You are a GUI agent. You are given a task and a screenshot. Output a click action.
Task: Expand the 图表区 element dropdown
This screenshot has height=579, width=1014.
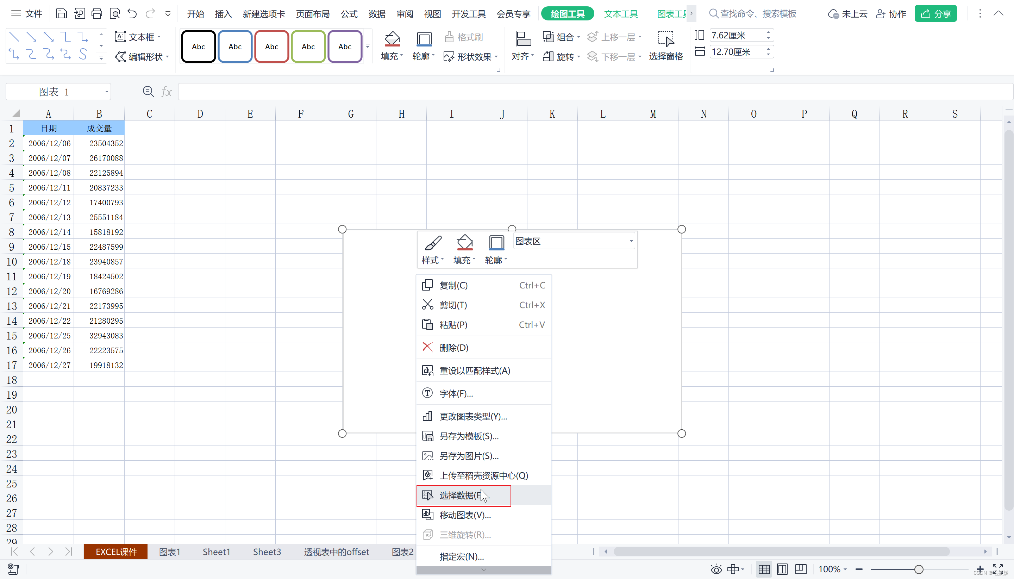point(631,241)
